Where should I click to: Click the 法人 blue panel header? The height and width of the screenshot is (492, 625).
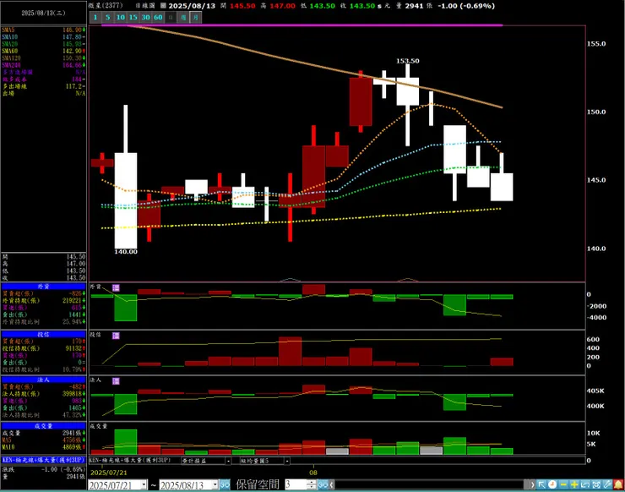coord(43,380)
